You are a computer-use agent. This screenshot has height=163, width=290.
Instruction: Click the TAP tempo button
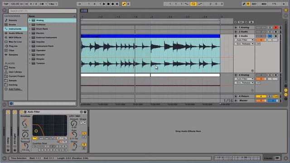pos(6,4)
